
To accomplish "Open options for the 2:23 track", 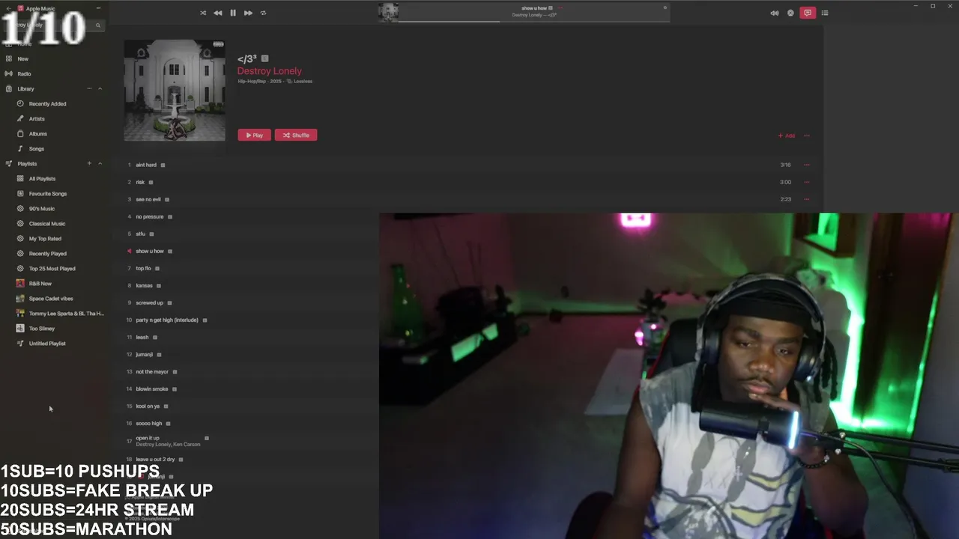I will [x=807, y=199].
